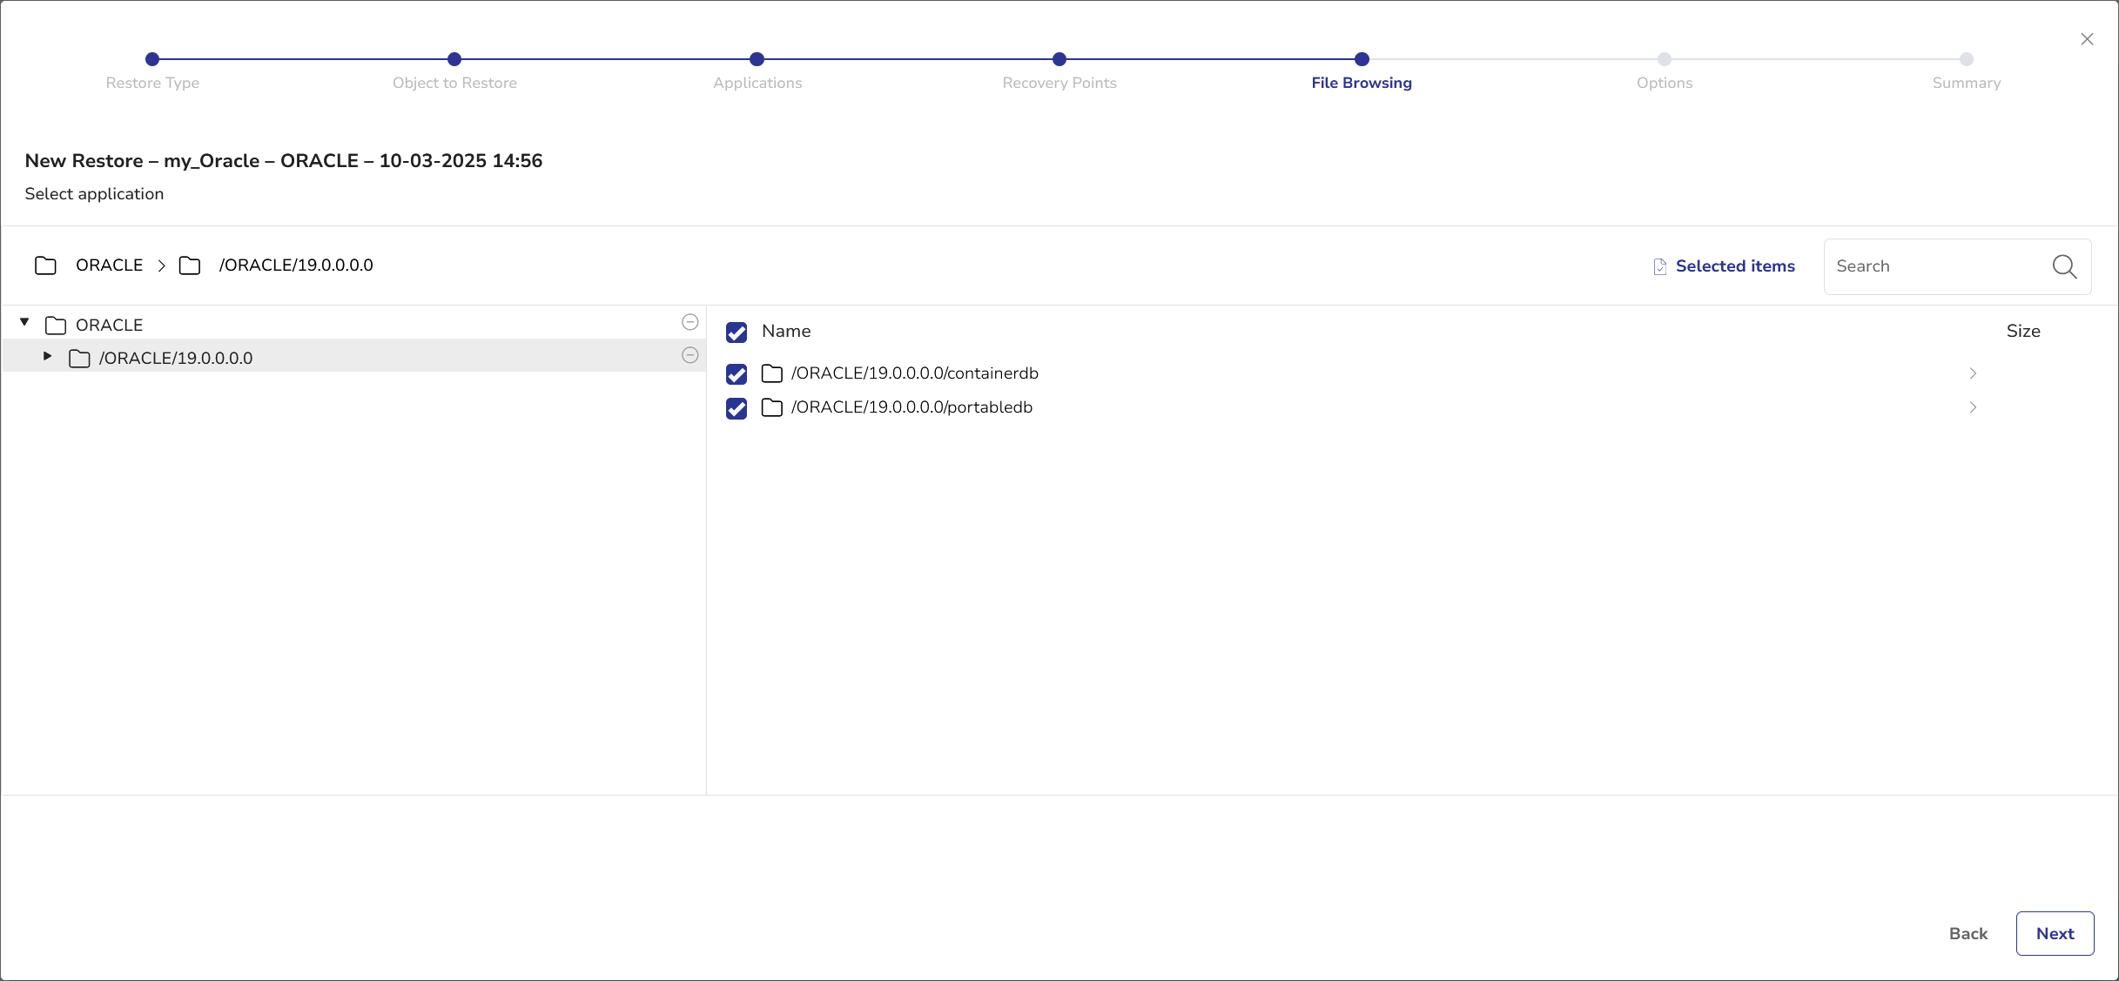Click the portabledb folder icon
This screenshot has width=2119, height=981.
771,407
